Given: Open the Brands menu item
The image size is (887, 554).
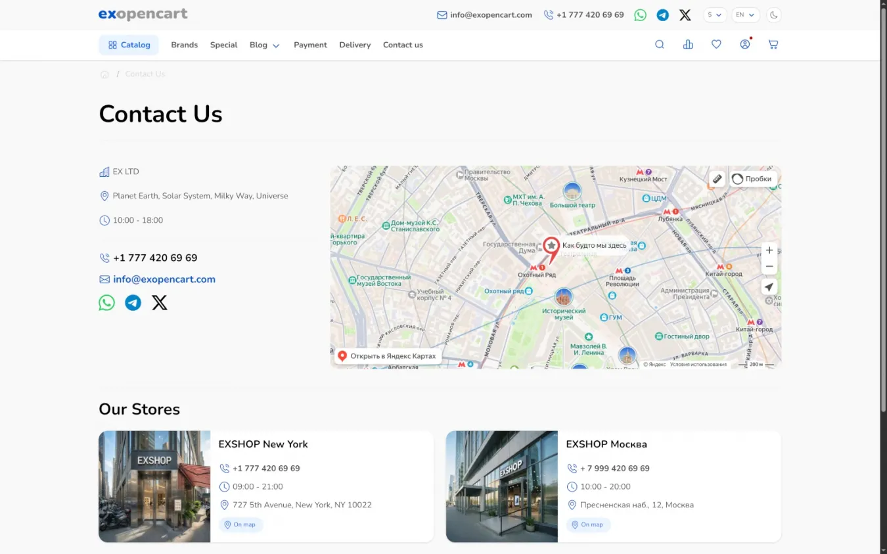Looking at the screenshot, I should point(184,45).
